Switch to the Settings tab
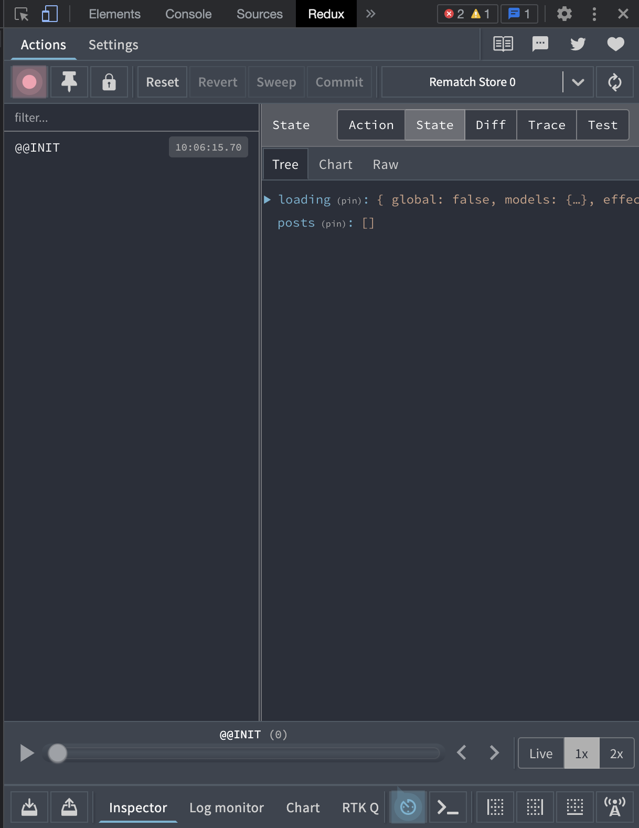The width and height of the screenshot is (639, 828). [113, 45]
